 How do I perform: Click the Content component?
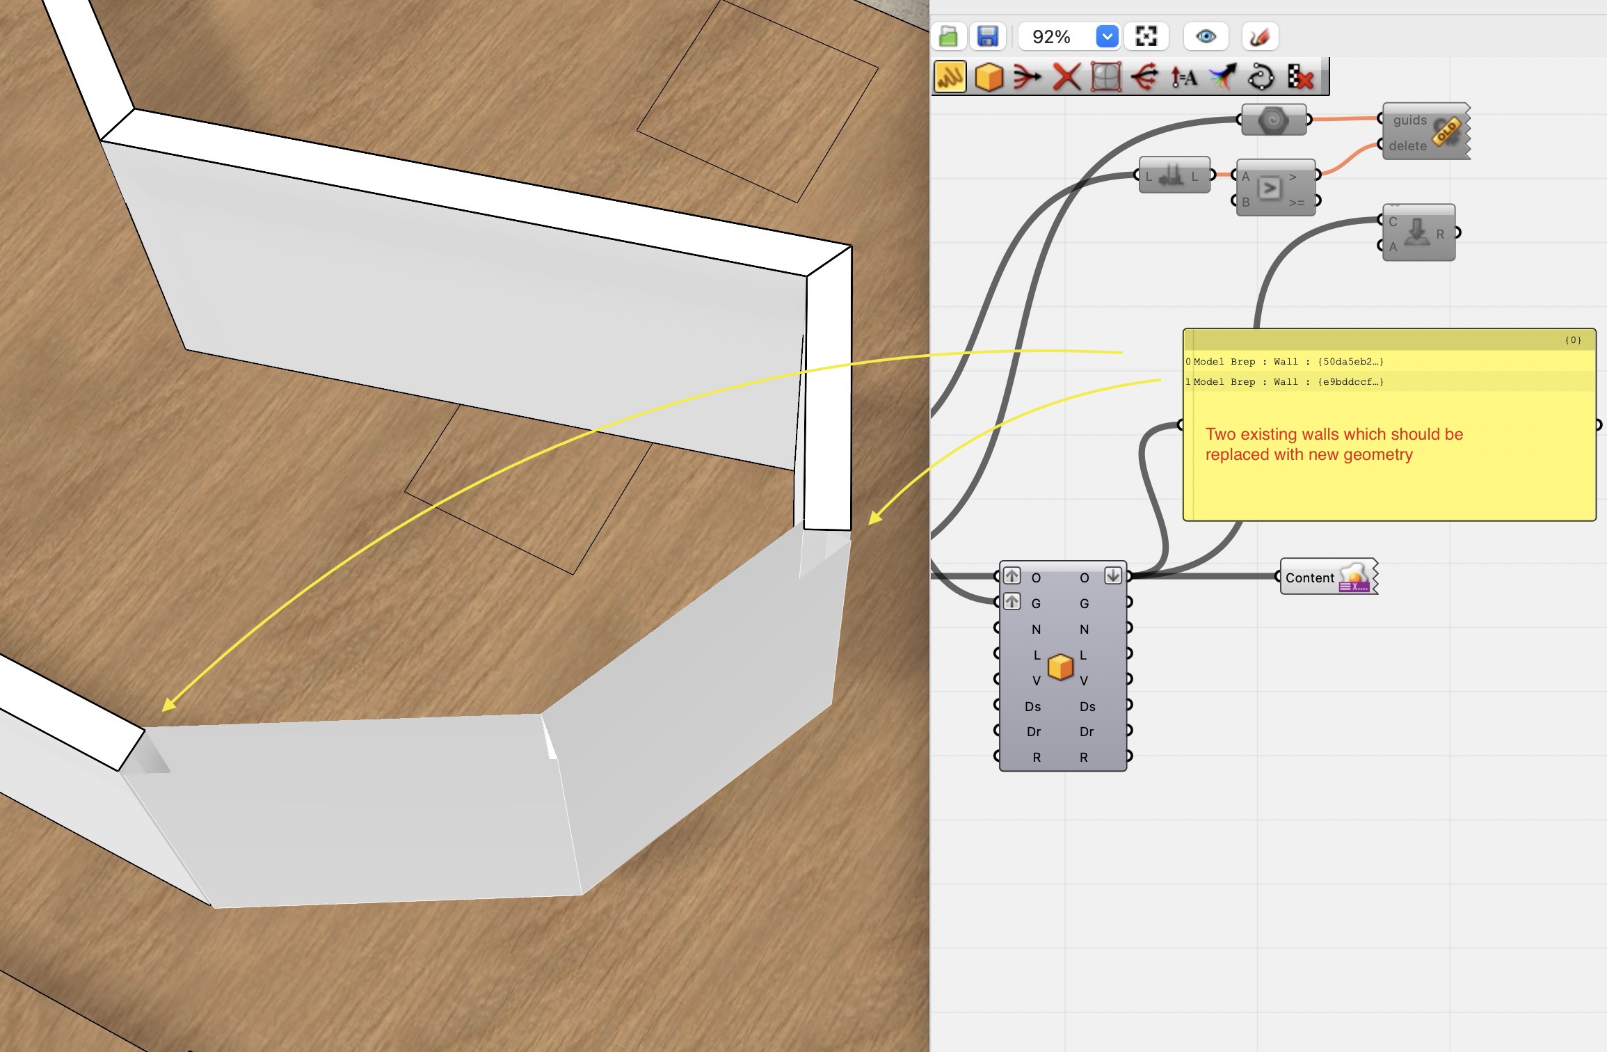pyautogui.click(x=1327, y=577)
